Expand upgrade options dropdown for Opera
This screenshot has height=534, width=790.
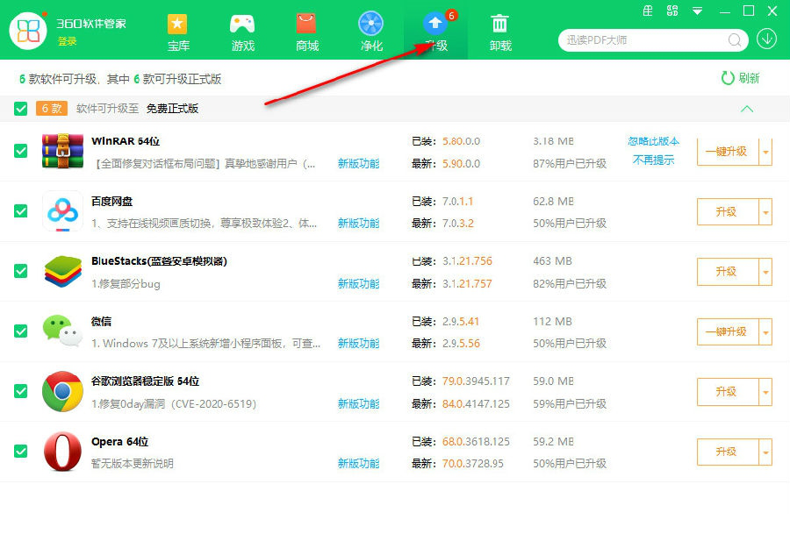[x=765, y=452]
